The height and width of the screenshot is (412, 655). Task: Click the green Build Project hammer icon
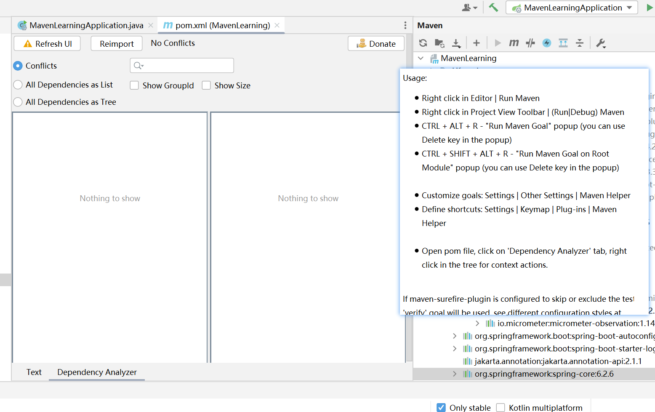pyautogui.click(x=493, y=8)
